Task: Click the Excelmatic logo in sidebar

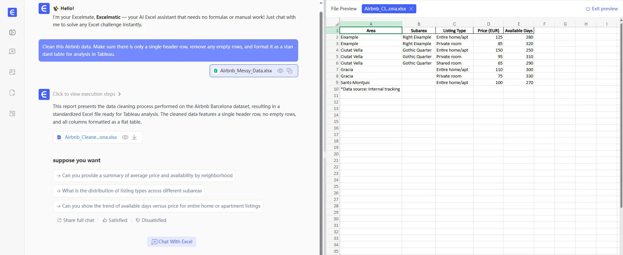Action: (12, 12)
